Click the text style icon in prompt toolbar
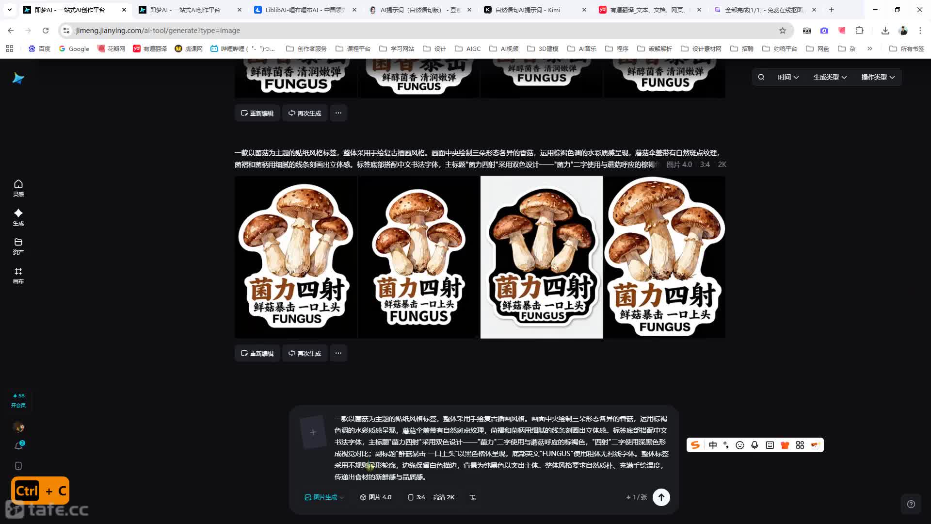Screen dimensions: 931x524 [x=473, y=497]
